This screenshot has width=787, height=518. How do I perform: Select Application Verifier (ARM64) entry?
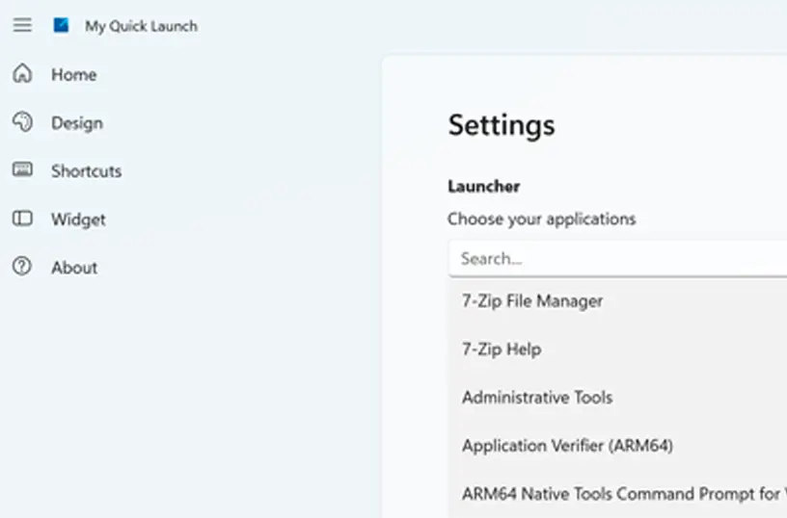[x=618, y=446]
